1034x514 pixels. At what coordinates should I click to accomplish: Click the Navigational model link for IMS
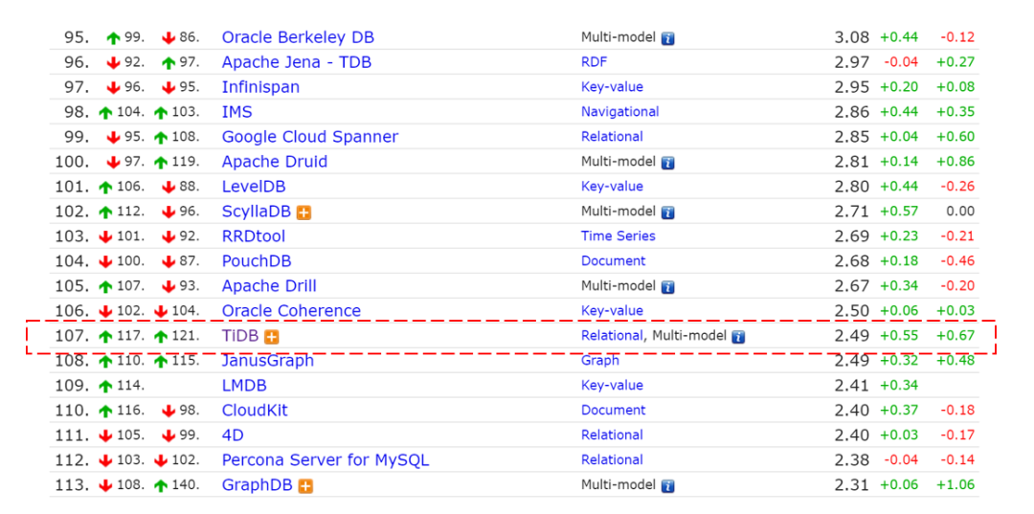click(x=619, y=112)
